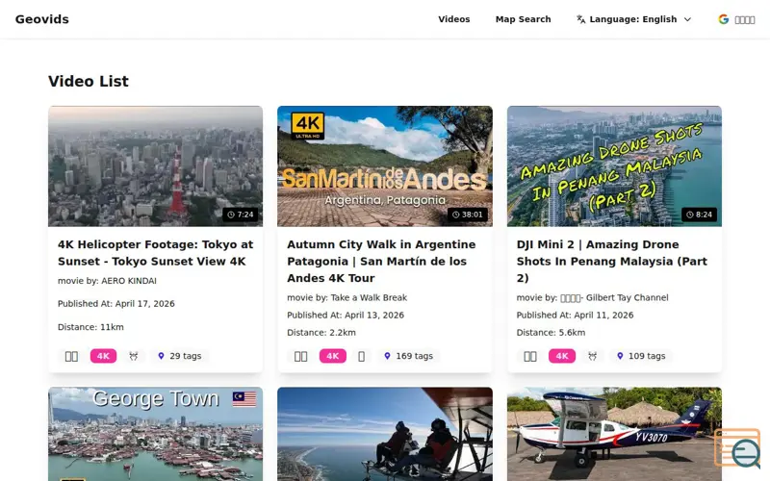Click Published At: April 17, 2026
This screenshot has height=481, width=770.
(115, 303)
